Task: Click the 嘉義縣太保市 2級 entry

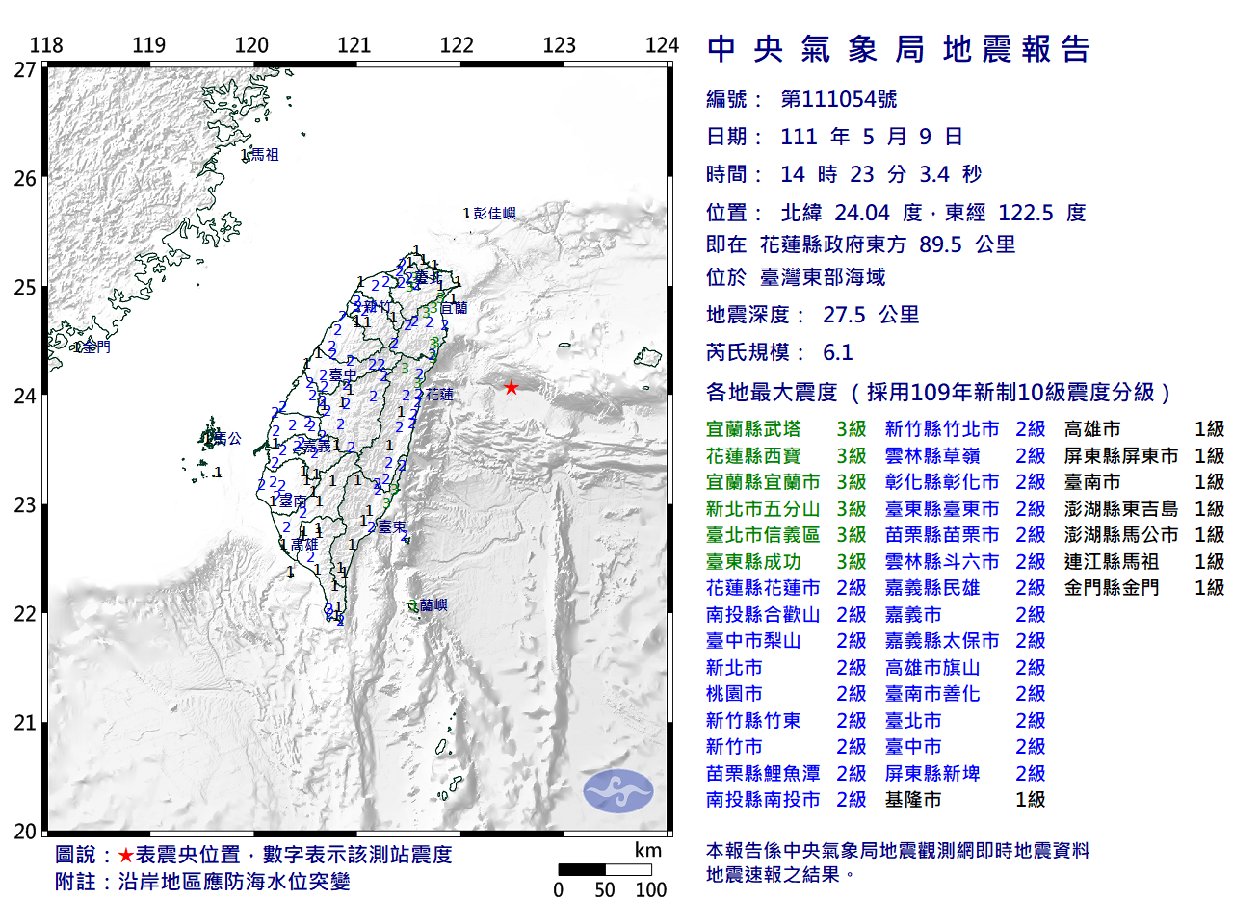Action: (x=965, y=641)
